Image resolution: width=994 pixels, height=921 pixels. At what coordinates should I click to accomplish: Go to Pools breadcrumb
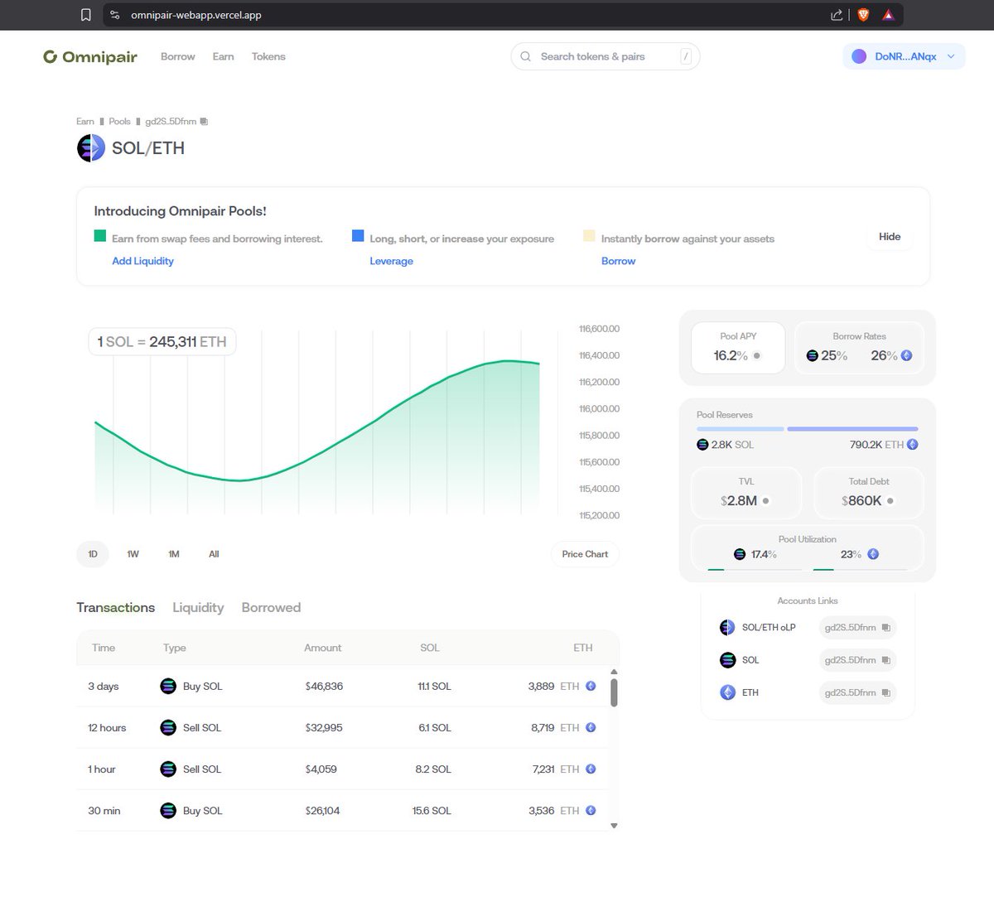[119, 121]
